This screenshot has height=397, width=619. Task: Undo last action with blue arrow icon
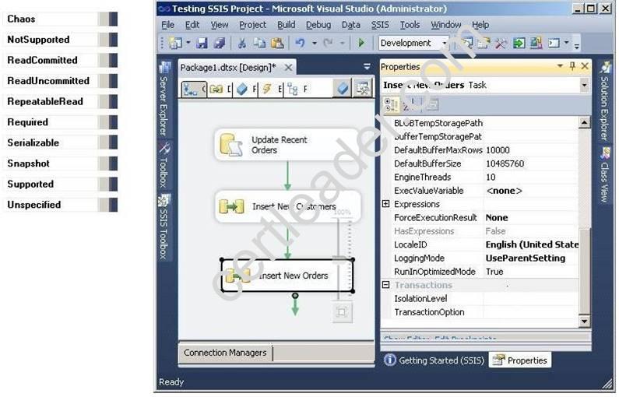coord(300,43)
